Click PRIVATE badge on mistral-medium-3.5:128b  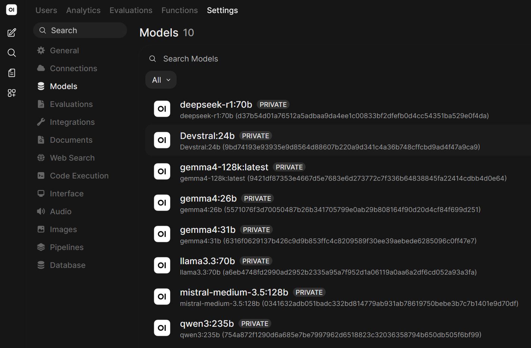coord(309,292)
